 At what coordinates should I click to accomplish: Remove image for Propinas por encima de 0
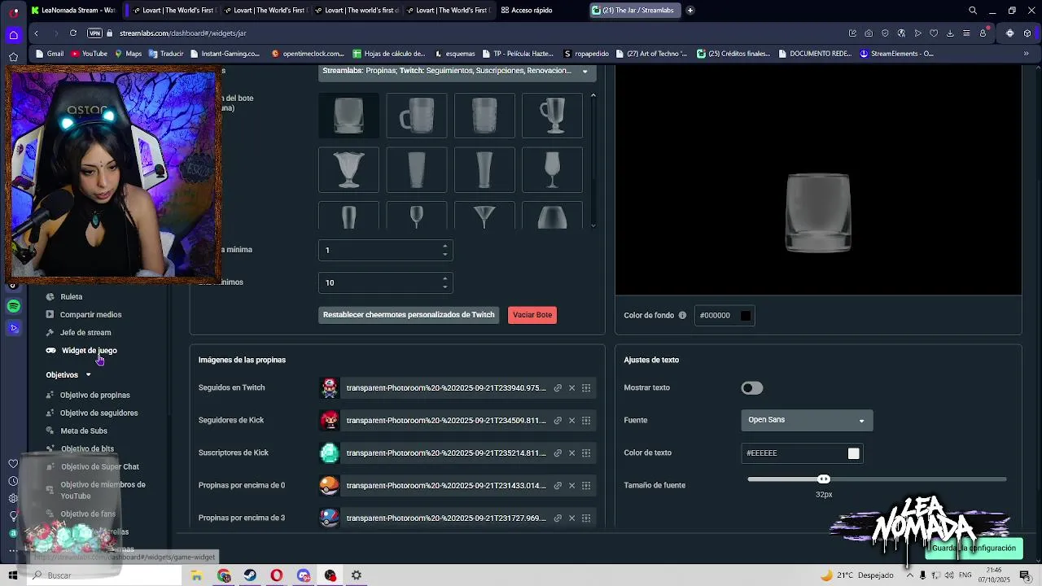(571, 486)
